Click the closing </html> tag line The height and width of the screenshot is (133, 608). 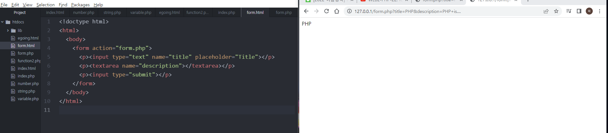(x=71, y=101)
